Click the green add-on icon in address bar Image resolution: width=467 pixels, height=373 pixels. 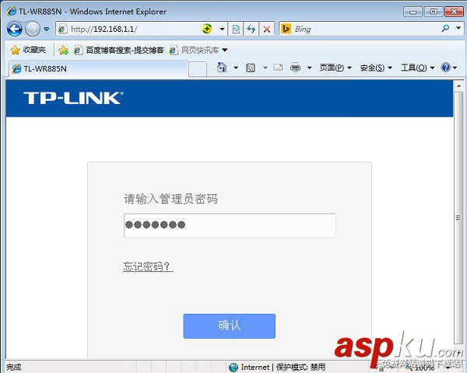pyautogui.click(x=207, y=29)
